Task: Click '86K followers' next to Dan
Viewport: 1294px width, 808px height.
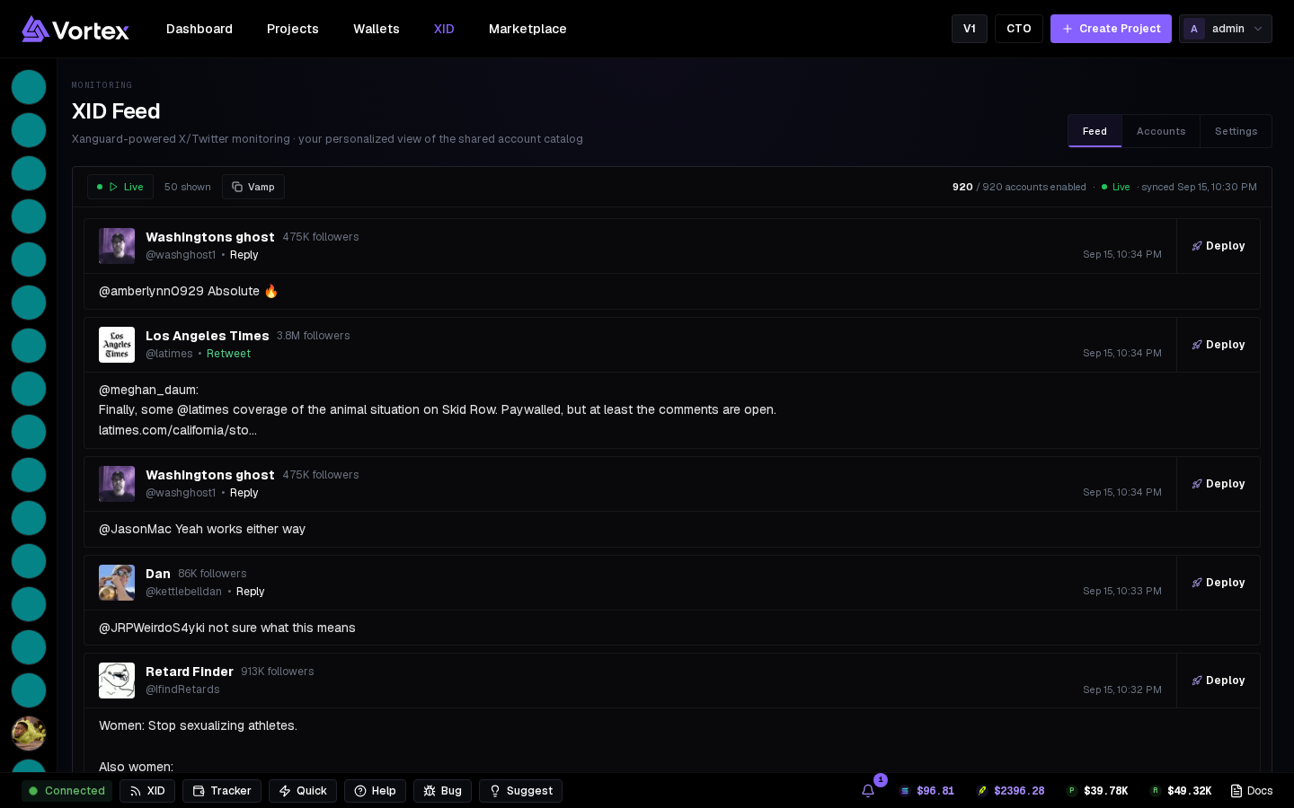Action: coord(212,574)
